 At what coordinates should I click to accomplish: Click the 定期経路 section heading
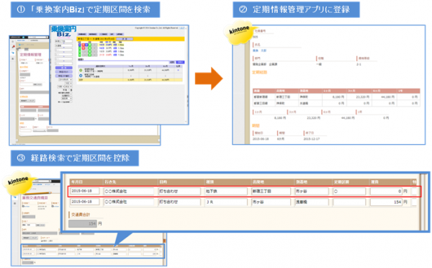click(x=259, y=73)
